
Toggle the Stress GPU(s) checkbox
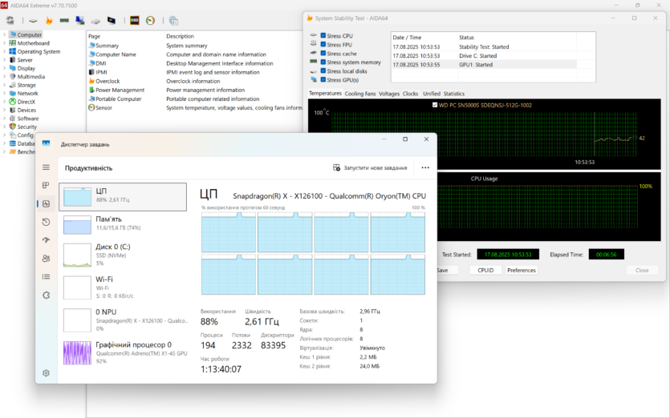[323, 80]
